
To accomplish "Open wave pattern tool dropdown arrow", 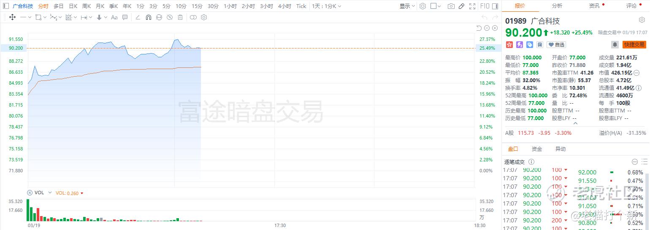I will tap(60, 17).
